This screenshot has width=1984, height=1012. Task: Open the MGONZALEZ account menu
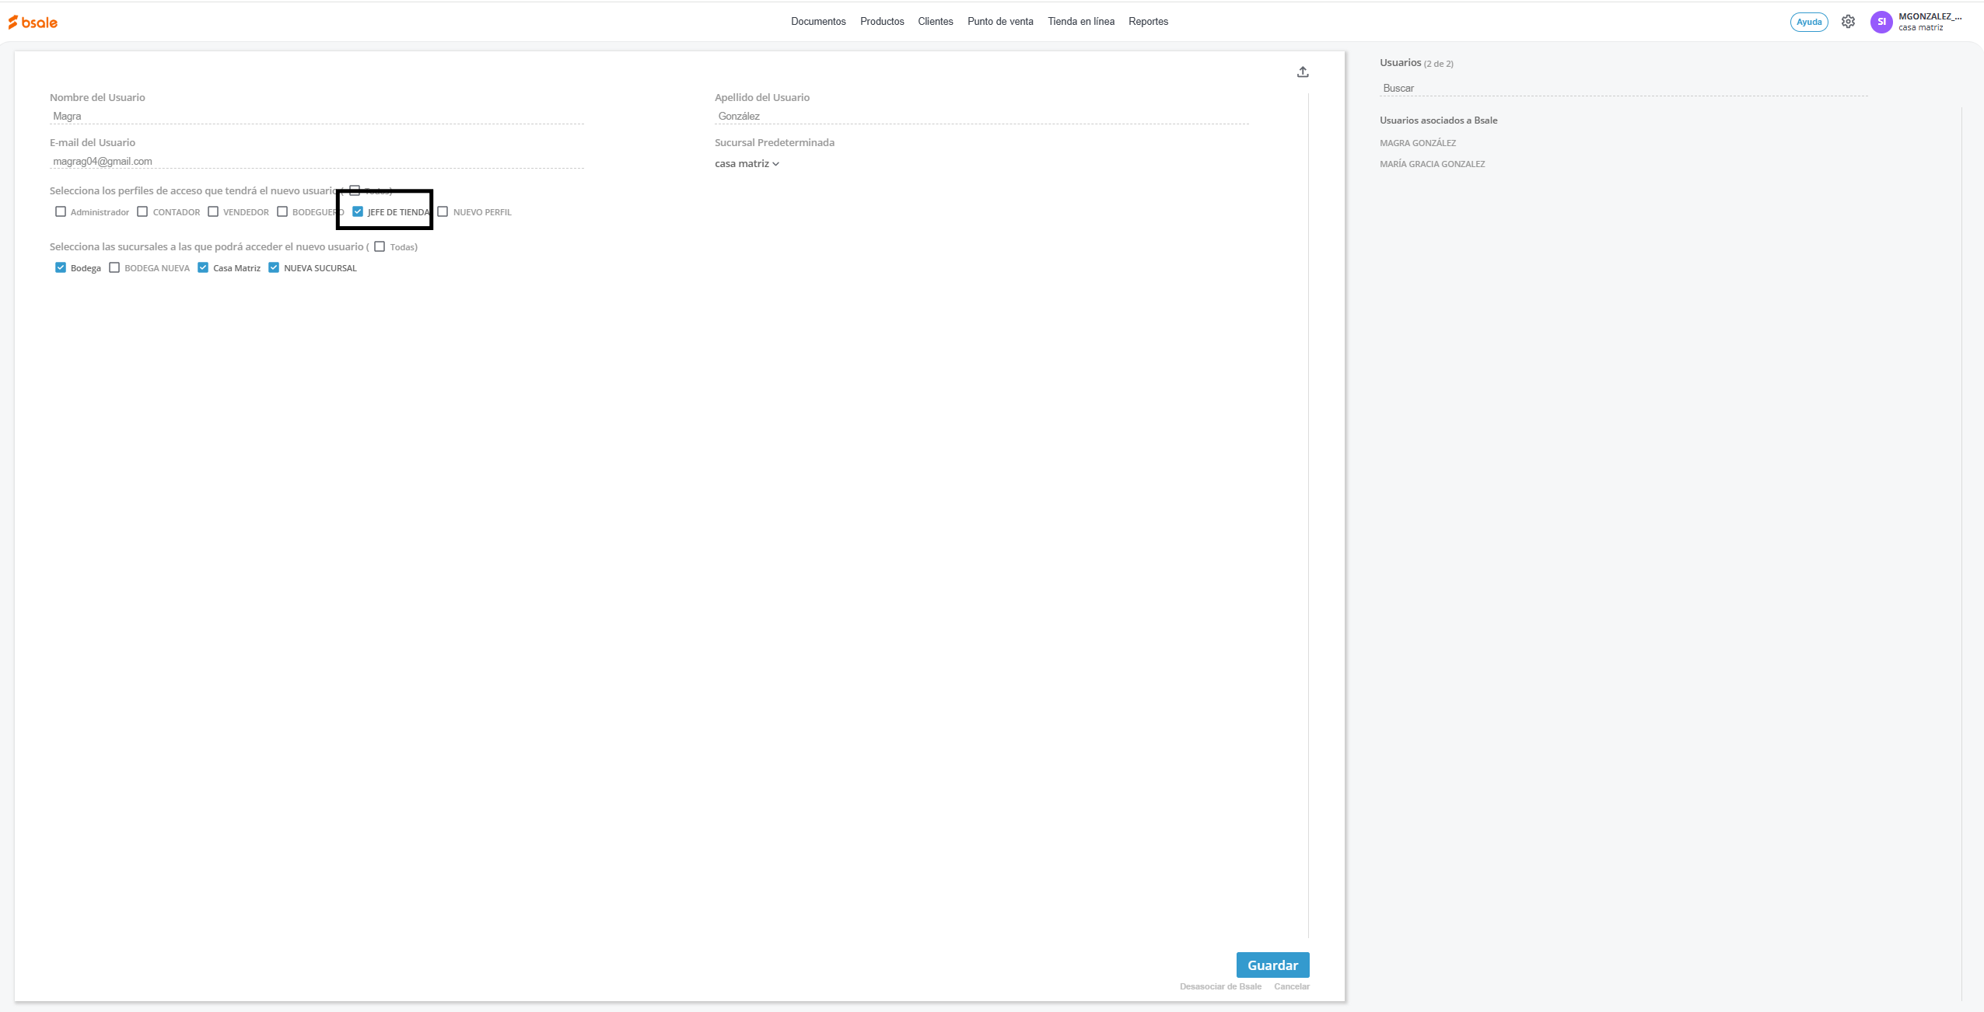[x=1929, y=21]
